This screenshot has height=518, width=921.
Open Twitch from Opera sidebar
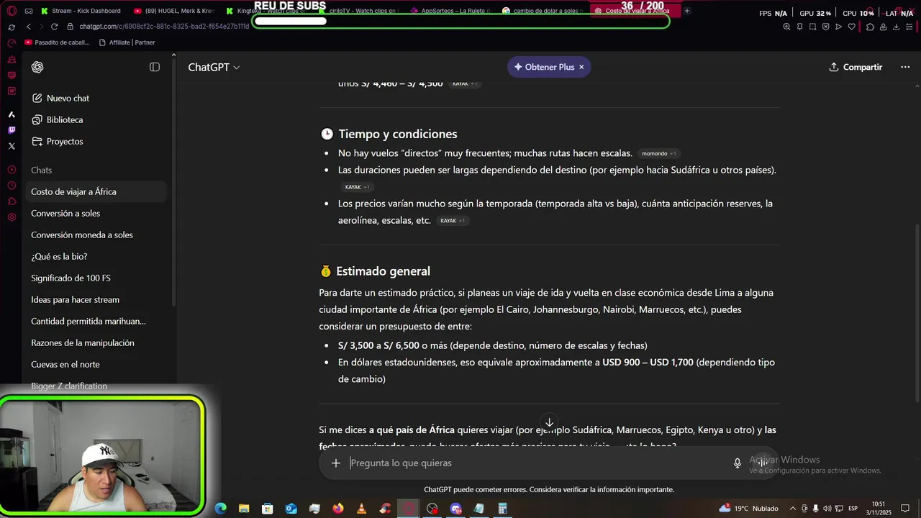(x=12, y=130)
